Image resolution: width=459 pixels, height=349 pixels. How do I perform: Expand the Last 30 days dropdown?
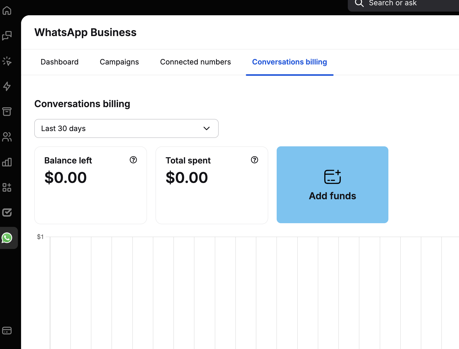[126, 128]
